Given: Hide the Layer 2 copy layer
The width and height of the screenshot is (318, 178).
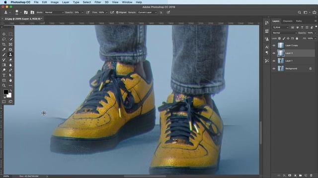Looking at the screenshot, I should tap(274, 45).
